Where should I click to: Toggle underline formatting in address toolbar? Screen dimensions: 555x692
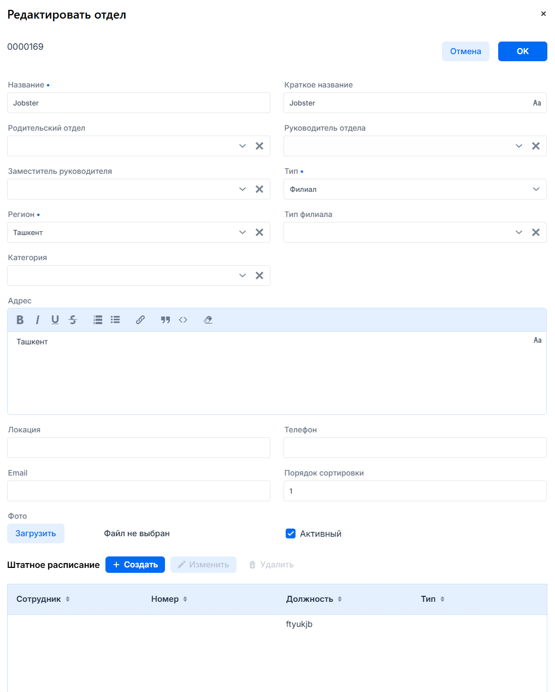[x=55, y=320]
